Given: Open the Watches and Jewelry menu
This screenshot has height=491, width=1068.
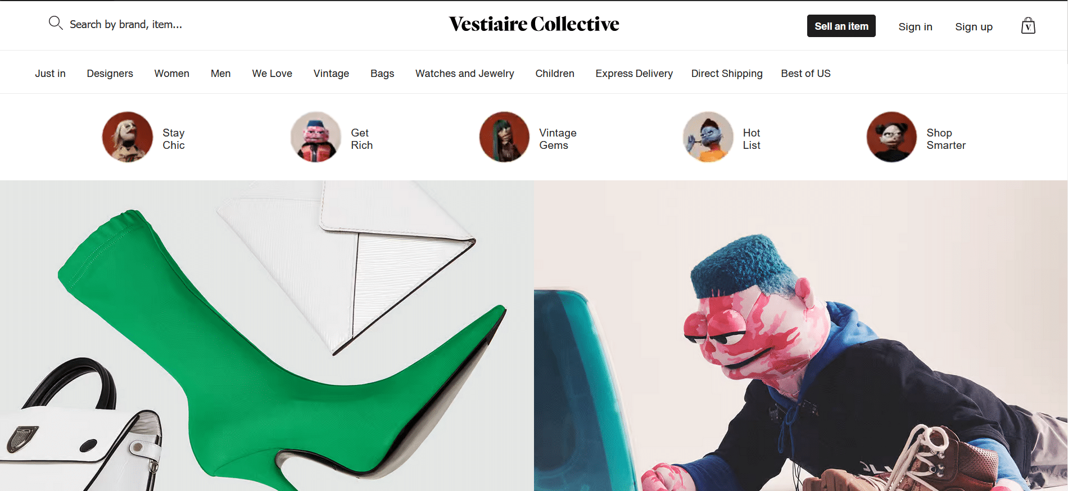Looking at the screenshot, I should pos(465,74).
